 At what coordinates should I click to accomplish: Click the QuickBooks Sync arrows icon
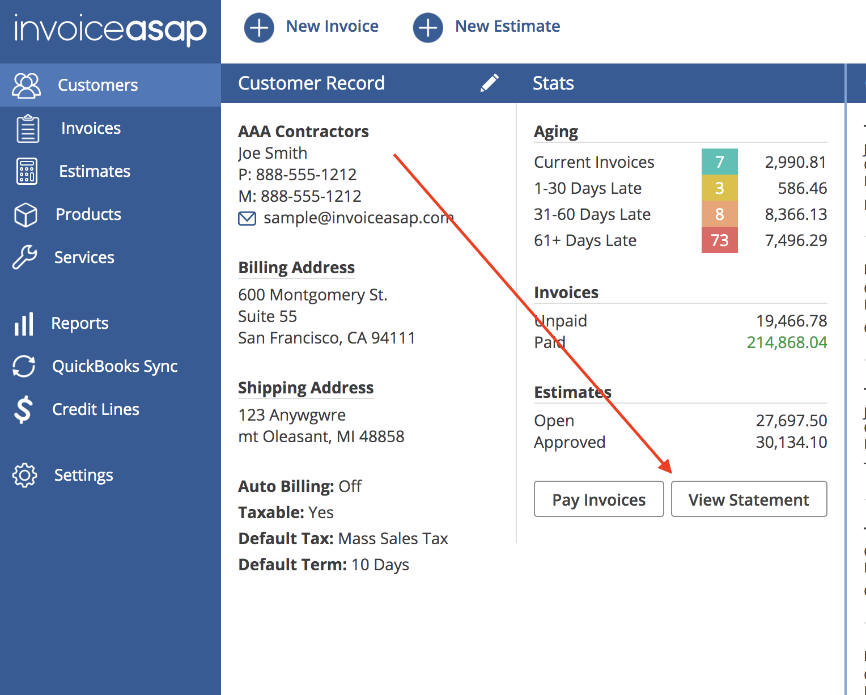(x=24, y=366)
